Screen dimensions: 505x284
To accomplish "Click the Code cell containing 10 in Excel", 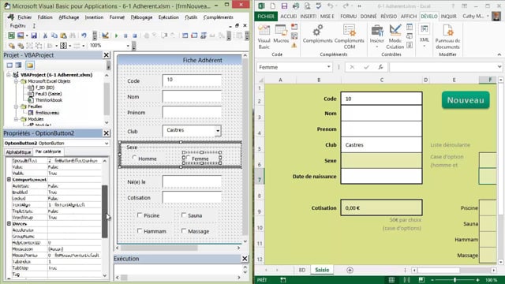I will (x=381, y=99).
